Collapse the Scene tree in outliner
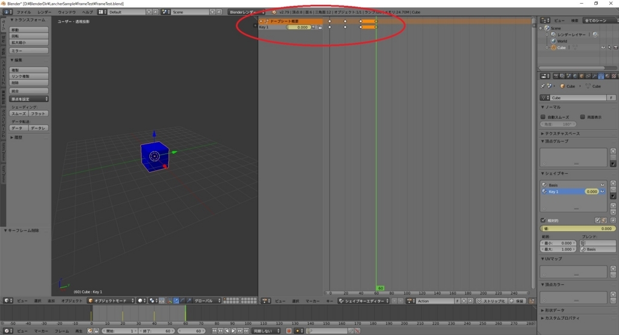The width and height of the screenshot is (619, 335). pos(541,28)
